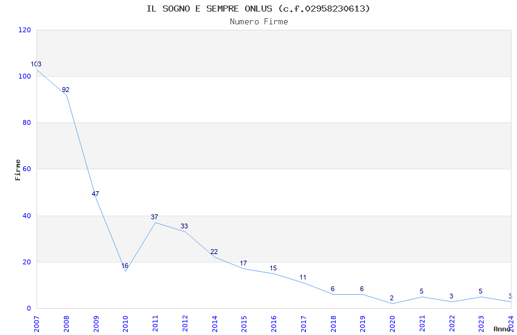Screen dimensions: 517x335
Task: Click data point value 37
Action: coord(154,217)
